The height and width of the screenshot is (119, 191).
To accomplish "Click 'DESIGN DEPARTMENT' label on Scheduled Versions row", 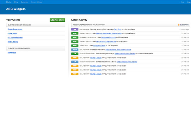I will click(87, 62).
